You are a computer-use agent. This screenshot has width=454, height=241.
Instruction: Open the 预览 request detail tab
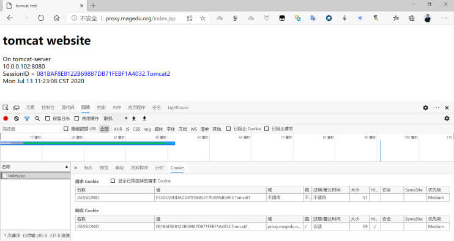coord(104,168)
